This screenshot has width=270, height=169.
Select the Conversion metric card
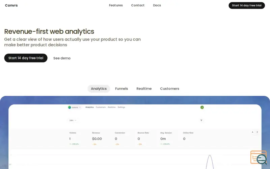[x=120, y=139]
